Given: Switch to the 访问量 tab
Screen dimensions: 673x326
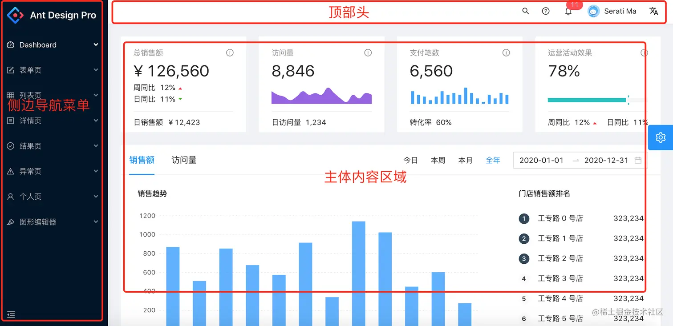Looking at the screenshot, I should pos(184,160).
